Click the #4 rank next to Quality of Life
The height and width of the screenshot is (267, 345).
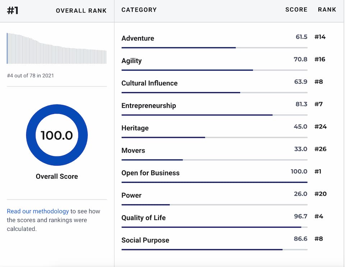pos(318,216)
